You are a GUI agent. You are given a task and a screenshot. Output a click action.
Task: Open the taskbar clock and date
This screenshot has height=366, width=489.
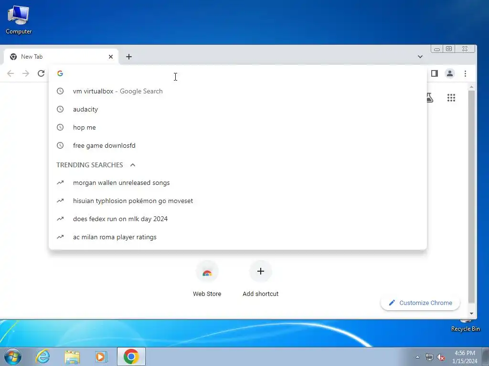pos(465,357)
